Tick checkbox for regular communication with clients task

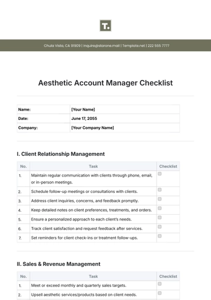159,174
